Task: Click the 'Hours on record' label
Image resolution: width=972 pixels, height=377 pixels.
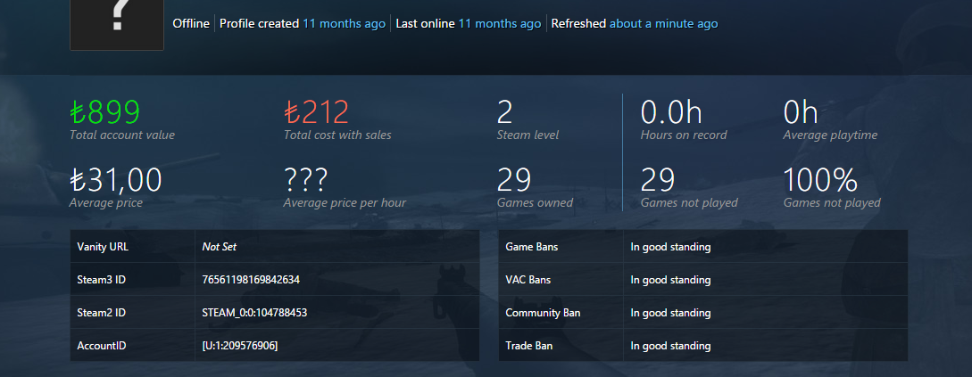Action: point(684,135)
